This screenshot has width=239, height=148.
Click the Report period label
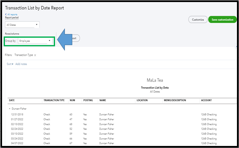pos(12,18)
